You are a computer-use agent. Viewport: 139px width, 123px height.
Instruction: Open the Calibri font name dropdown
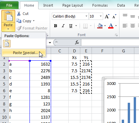(86, 16)
